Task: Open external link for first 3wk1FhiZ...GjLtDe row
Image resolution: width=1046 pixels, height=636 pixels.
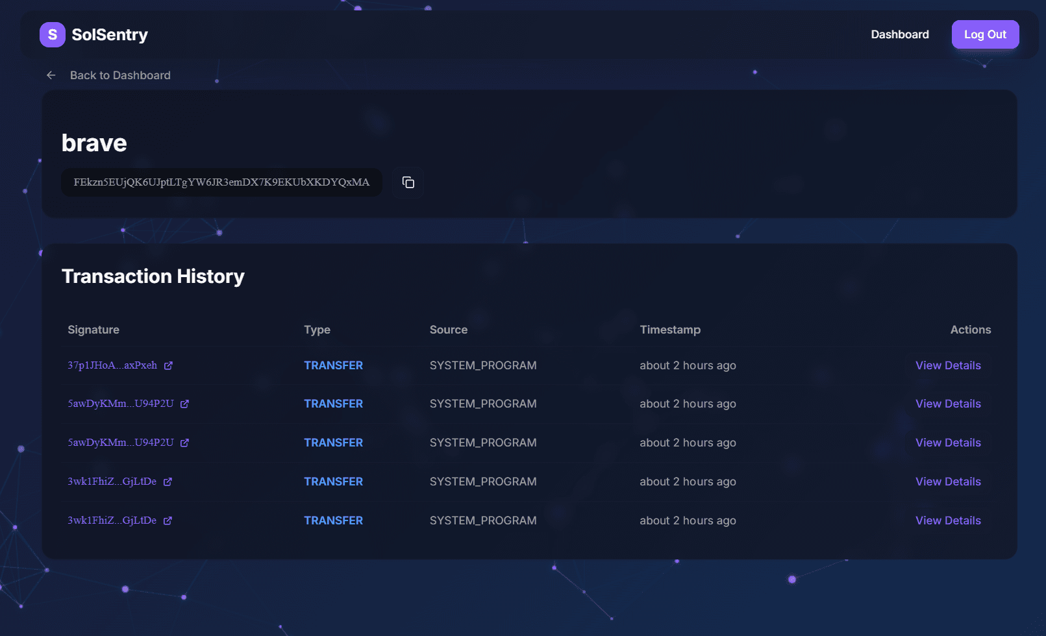Action: [168, 481]
